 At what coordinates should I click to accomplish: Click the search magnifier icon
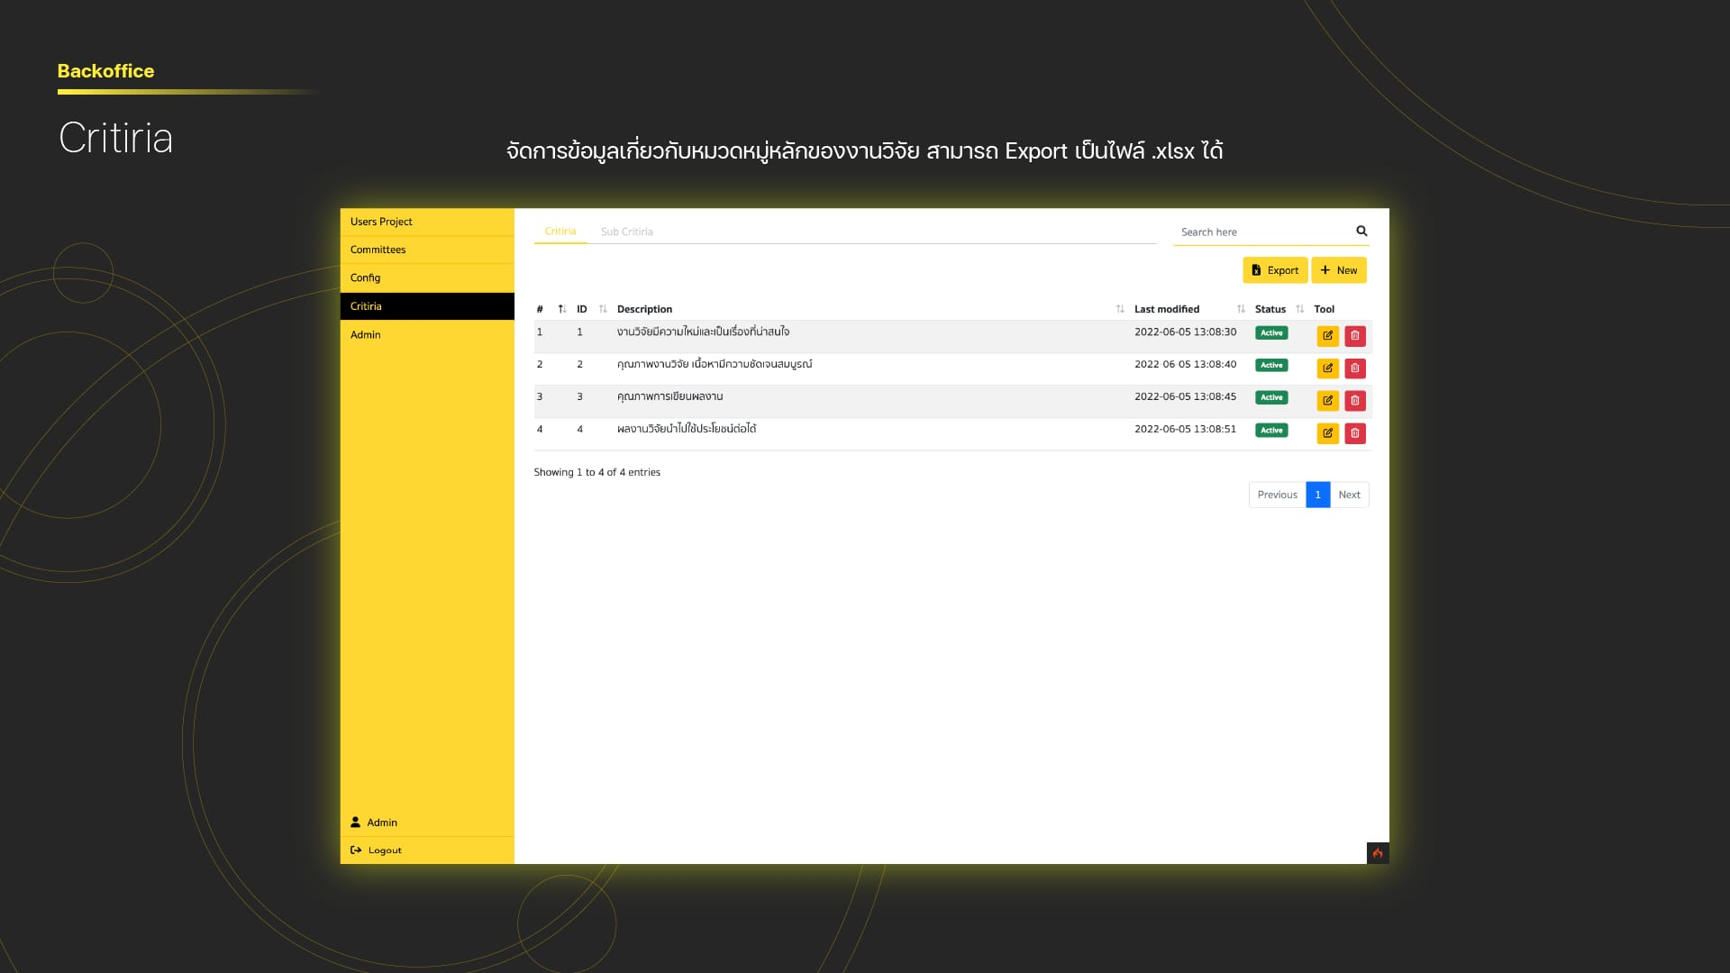pos(1361,232)
